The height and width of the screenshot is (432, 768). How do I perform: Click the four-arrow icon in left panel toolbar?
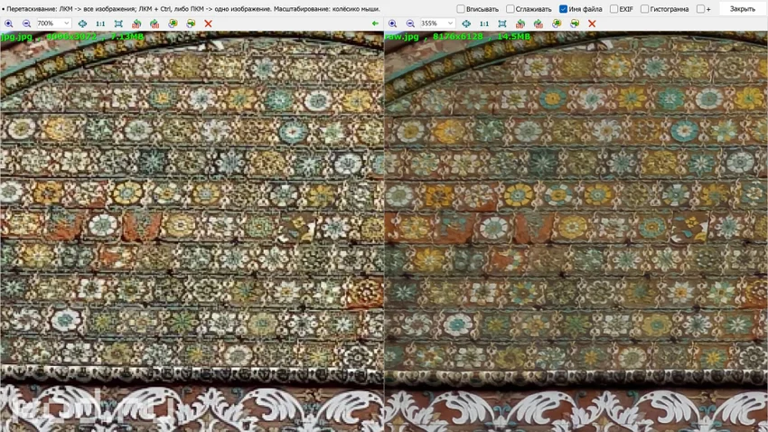pyautogui.click(x=82, y=23)
